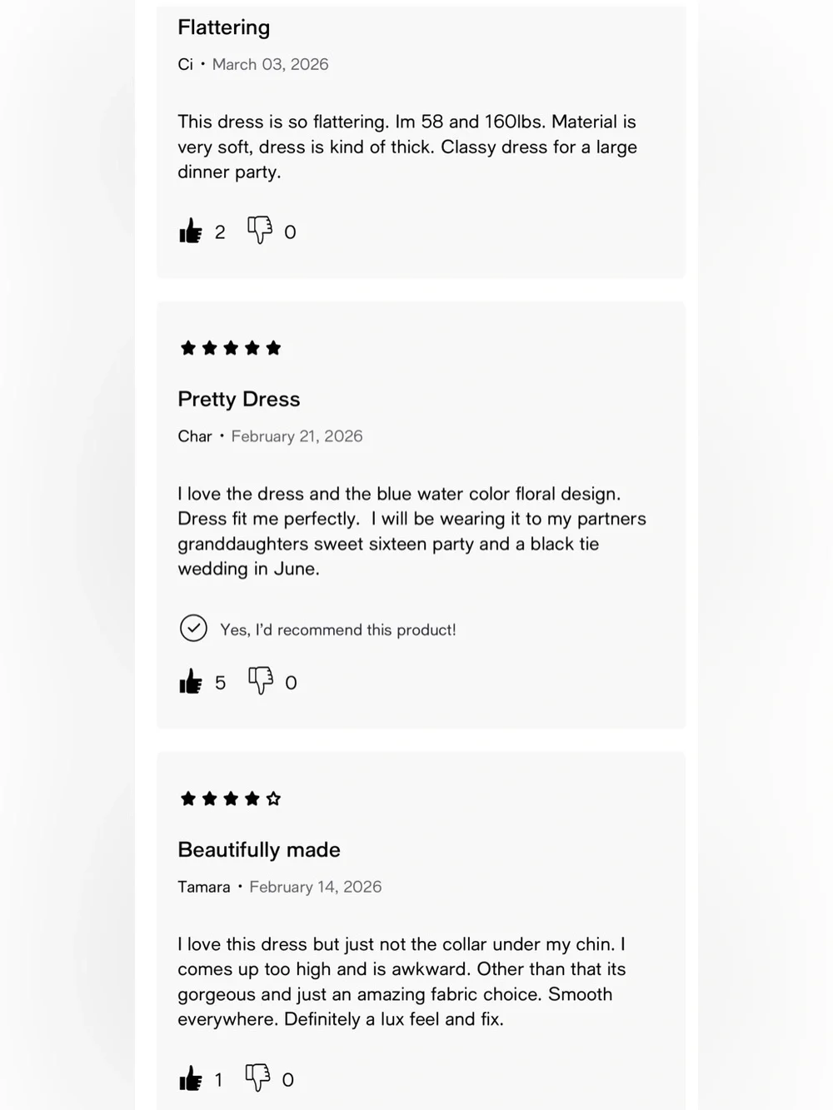Viewport: 833px width, 1110px height.
Task: Click reviewer name Ci
Action: click(185, 64)
